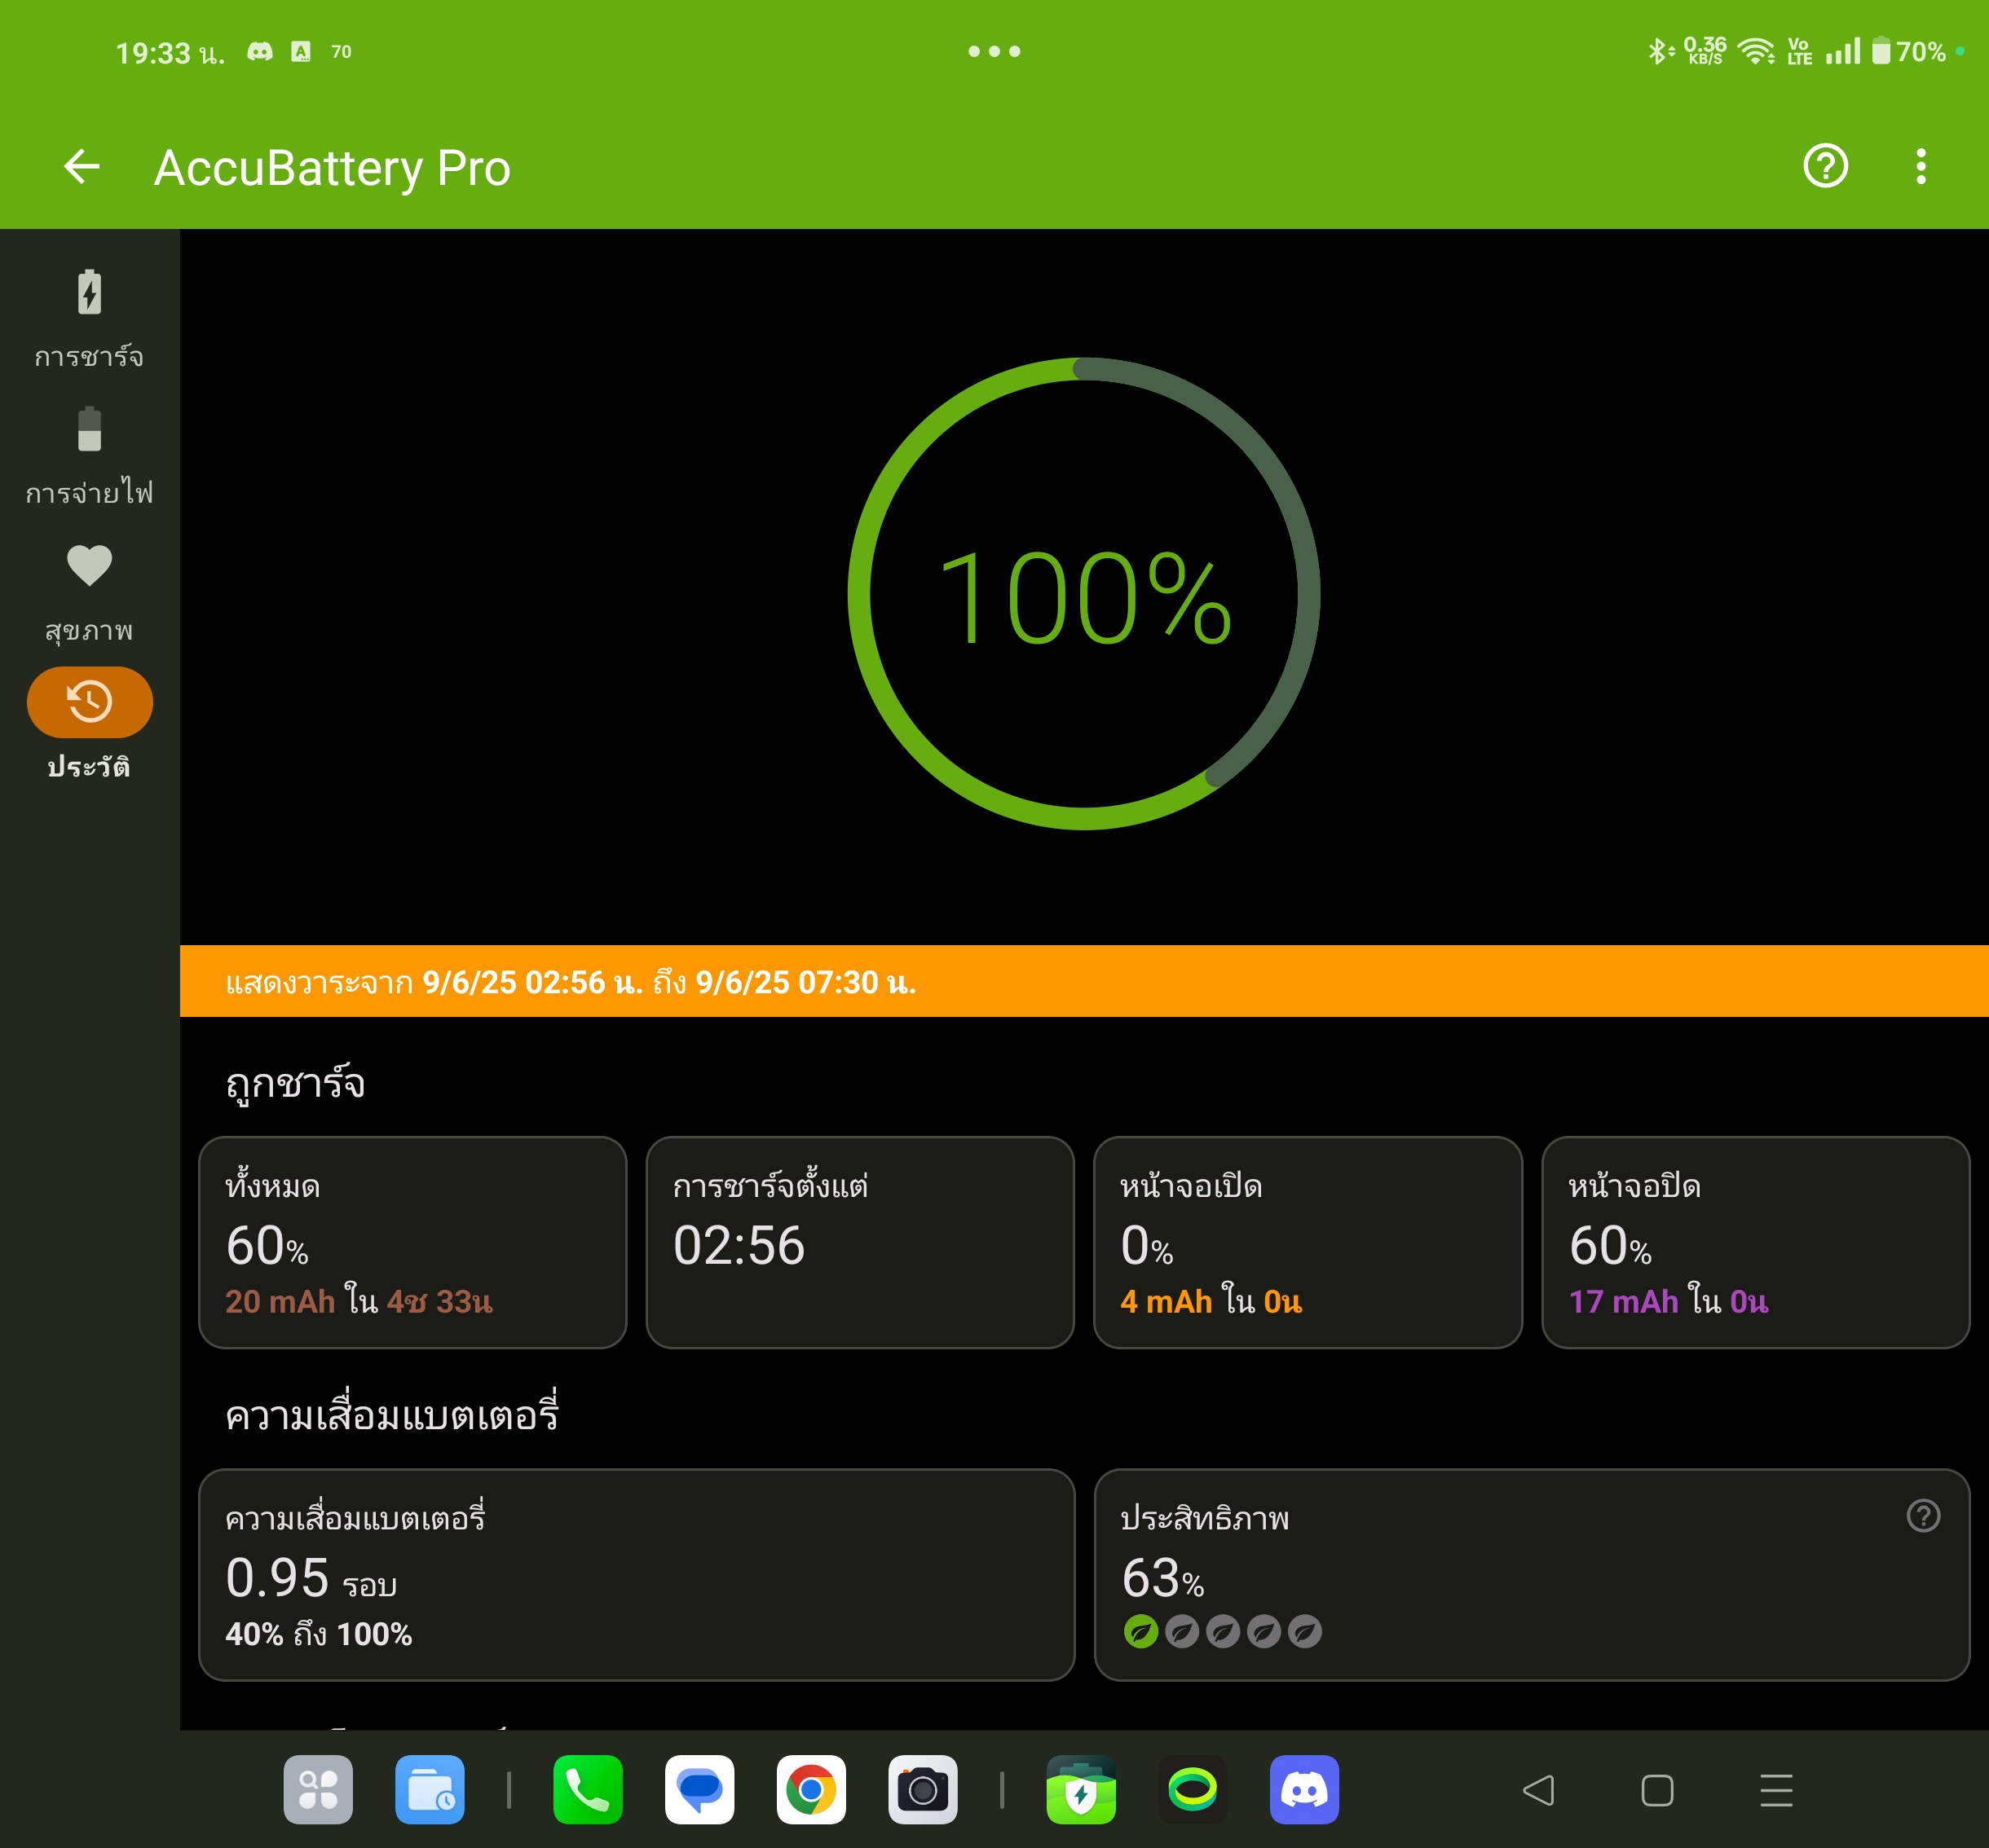Tap the 20 mAh ใน 4ช 33น text
The width and height of the screenshot is (1989, 1848).
click(x=359, y=1301)
